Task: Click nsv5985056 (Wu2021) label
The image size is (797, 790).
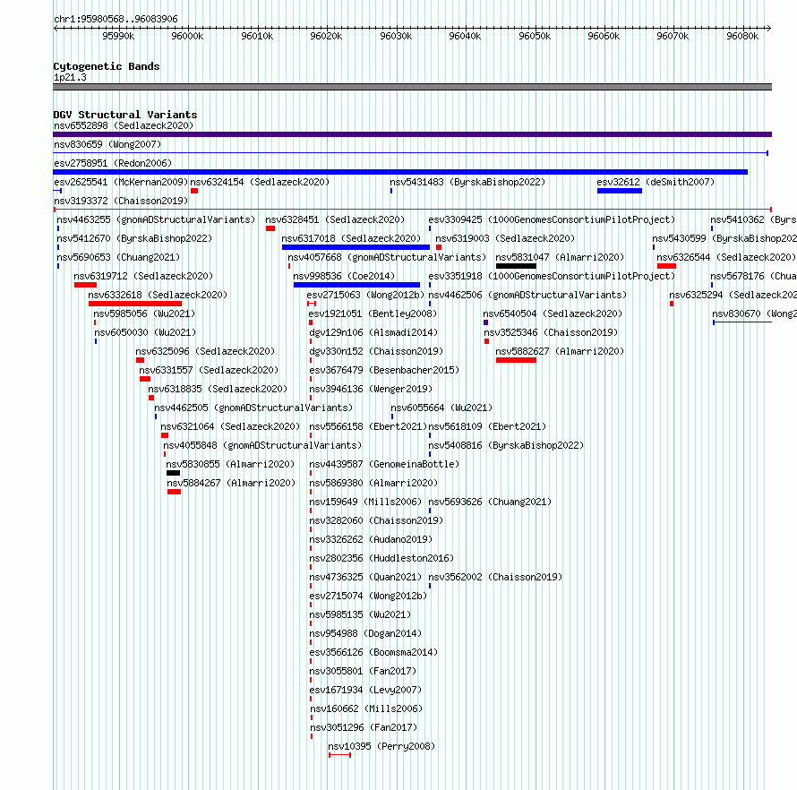Action: (x=144, y=313)
